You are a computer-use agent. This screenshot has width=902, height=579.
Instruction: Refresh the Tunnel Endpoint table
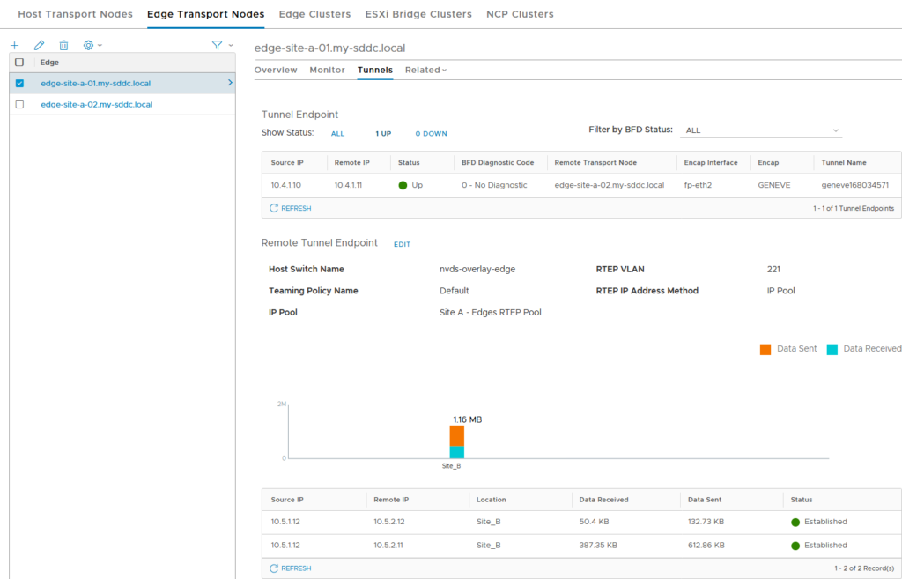point(291,208)
